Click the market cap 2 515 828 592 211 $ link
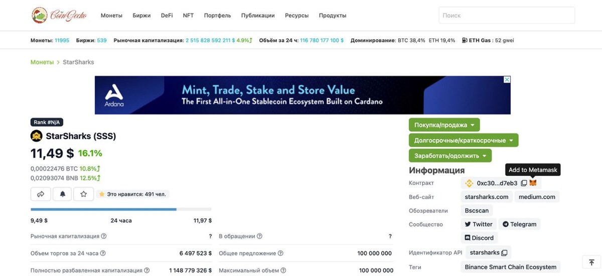 tap(210, 40)
